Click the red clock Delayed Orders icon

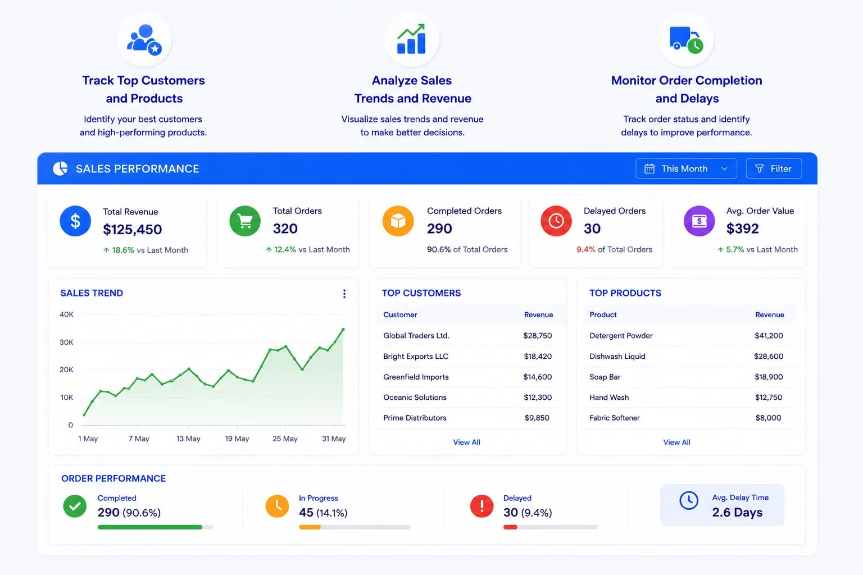(556, 221)
